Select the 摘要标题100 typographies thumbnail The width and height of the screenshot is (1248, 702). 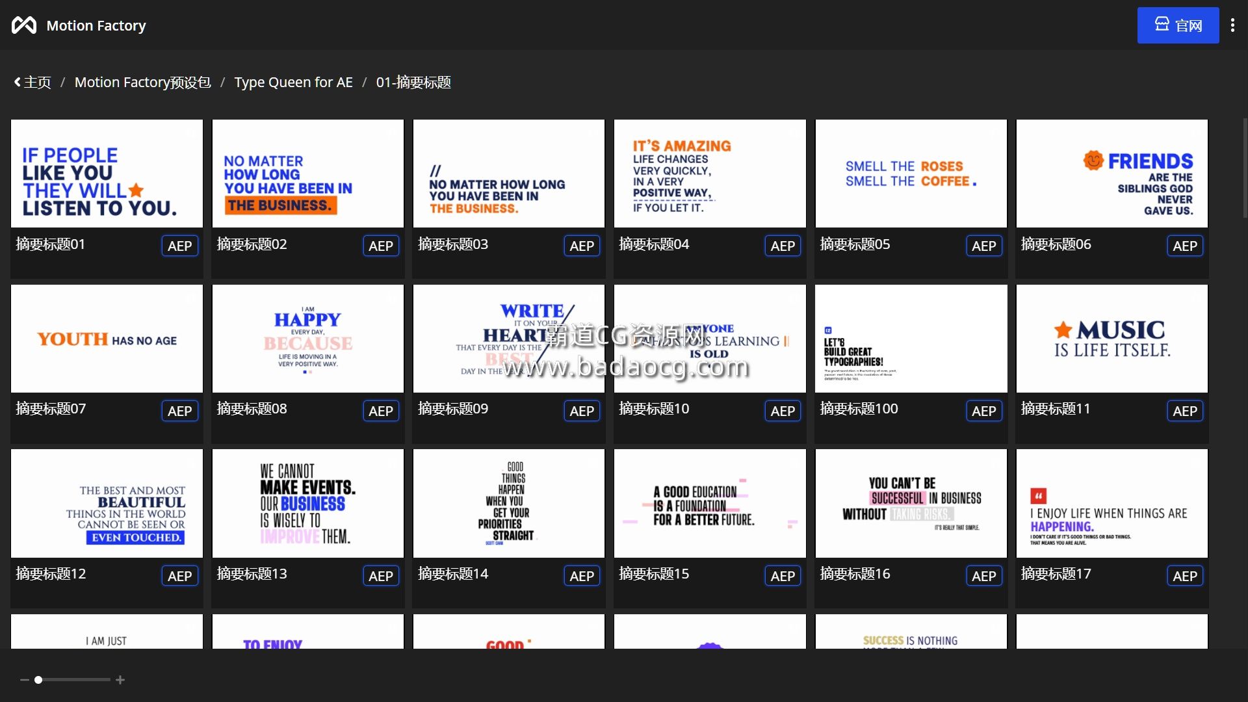click(x=911, y=339)
